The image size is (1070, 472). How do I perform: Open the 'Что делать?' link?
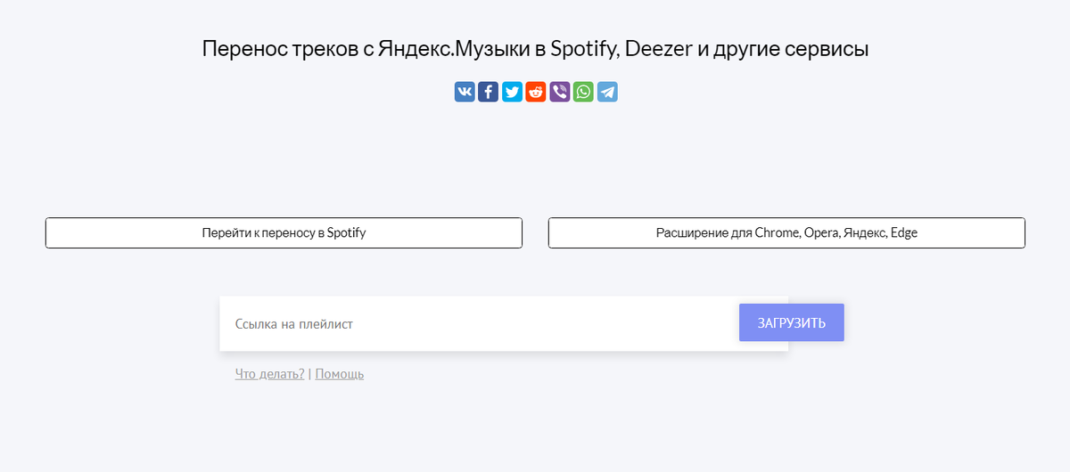tap(269, 374)
